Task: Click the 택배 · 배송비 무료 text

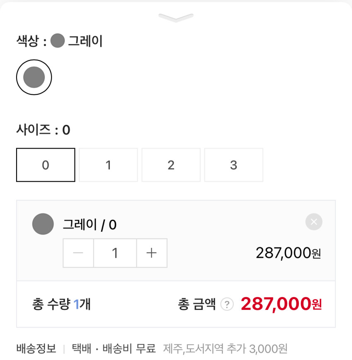Action: pos(114,349)
